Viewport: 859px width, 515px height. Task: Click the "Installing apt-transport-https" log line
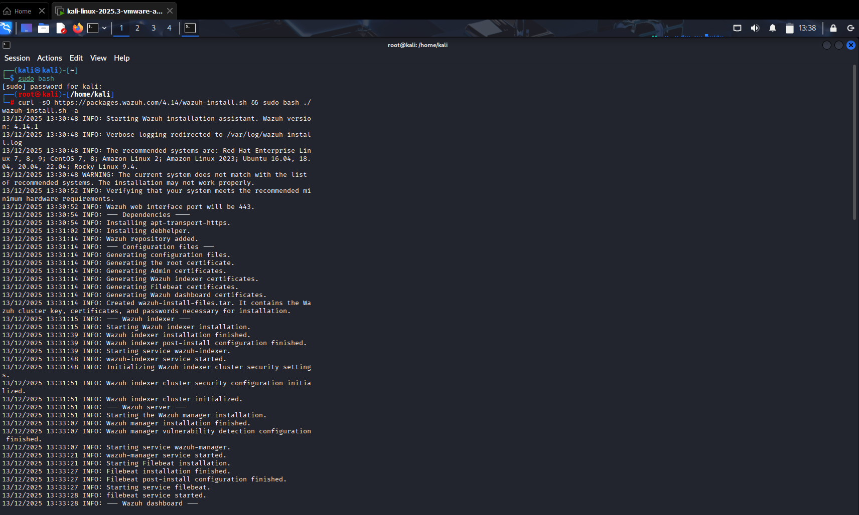pyautogui.click(x=116, y=223)
